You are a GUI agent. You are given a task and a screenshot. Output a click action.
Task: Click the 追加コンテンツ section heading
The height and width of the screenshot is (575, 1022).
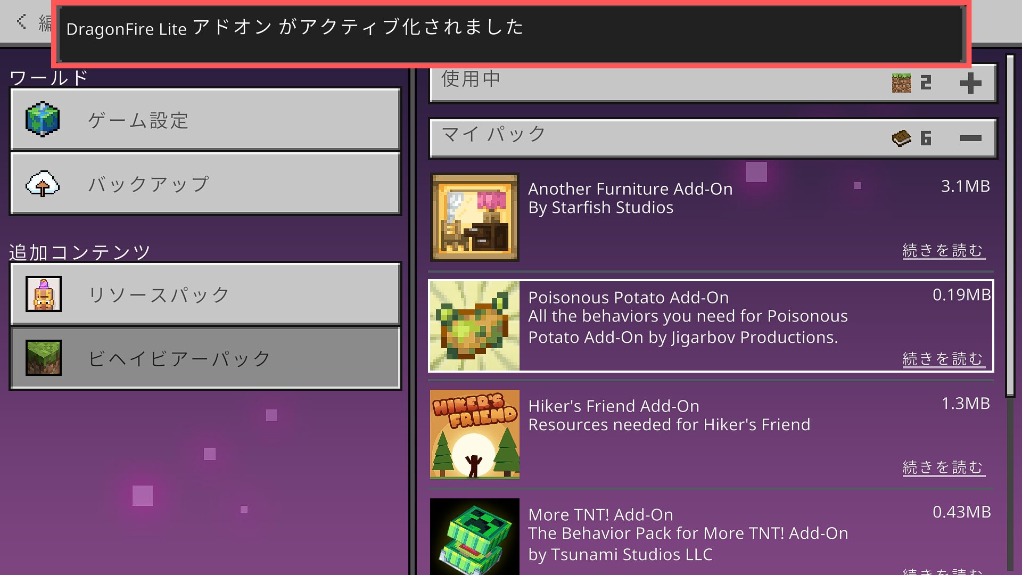point(80,252)
